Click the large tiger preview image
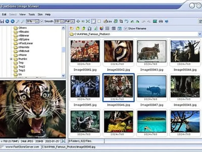 pos(33,109)
